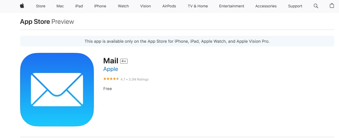This screenshot has width=339, height=138.
Task: Open the Mac menu item
Action: (x=60, y=6)
